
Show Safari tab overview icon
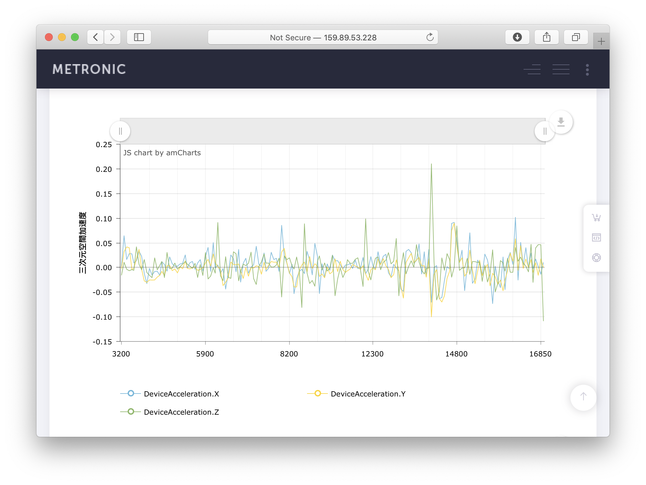(576, 37)
